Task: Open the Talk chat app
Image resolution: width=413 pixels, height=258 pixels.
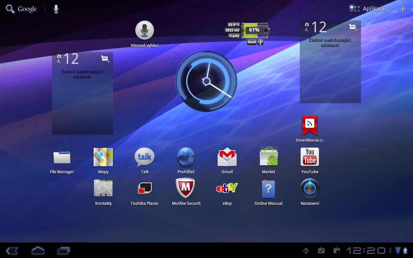Action: [145, 161]
